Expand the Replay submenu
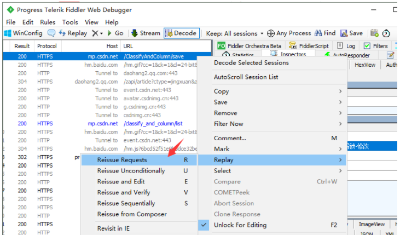400x235 pixels. (x=272, y=160)
